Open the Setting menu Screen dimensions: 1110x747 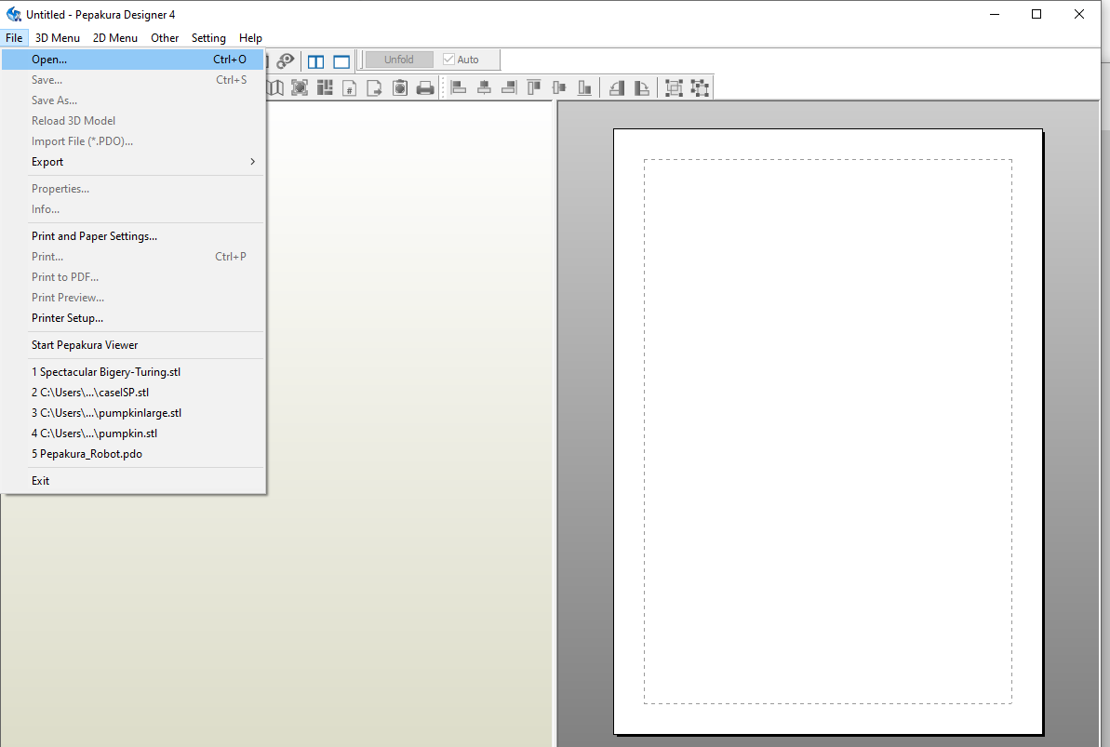(x=208, y=37)
